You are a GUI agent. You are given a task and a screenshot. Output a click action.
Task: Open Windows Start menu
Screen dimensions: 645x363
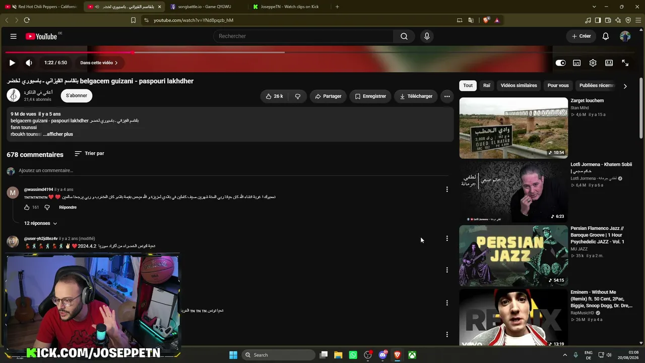pyautogui.click(x=233, y=355)
